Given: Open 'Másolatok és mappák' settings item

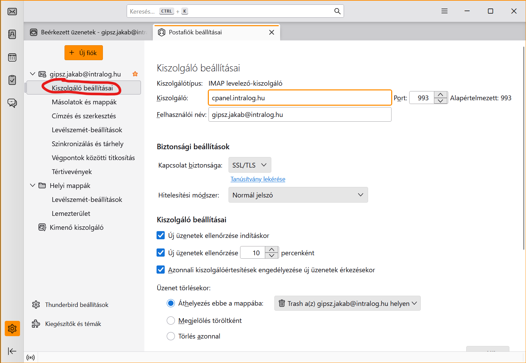Looking at the screenshot, I should point(84,102).
